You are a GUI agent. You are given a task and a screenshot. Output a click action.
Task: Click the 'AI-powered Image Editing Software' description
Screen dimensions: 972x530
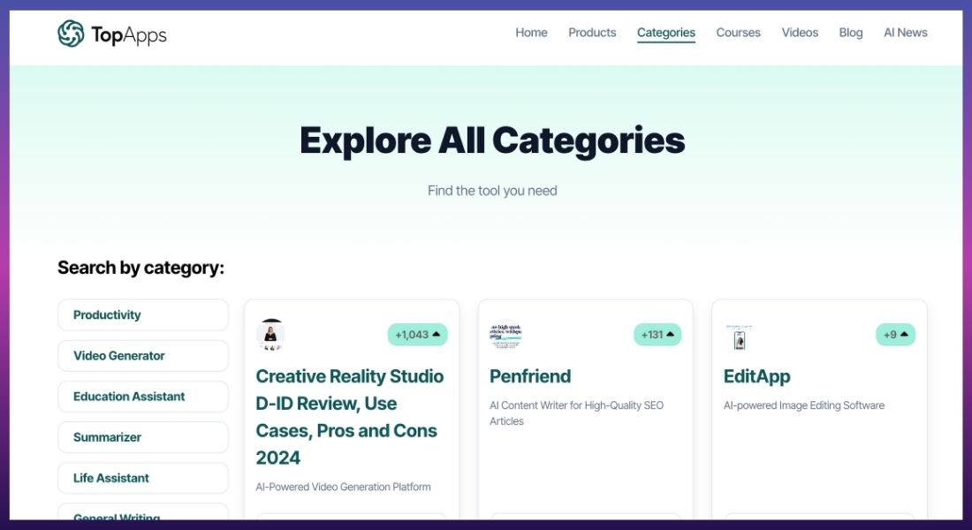click(804, 405)
